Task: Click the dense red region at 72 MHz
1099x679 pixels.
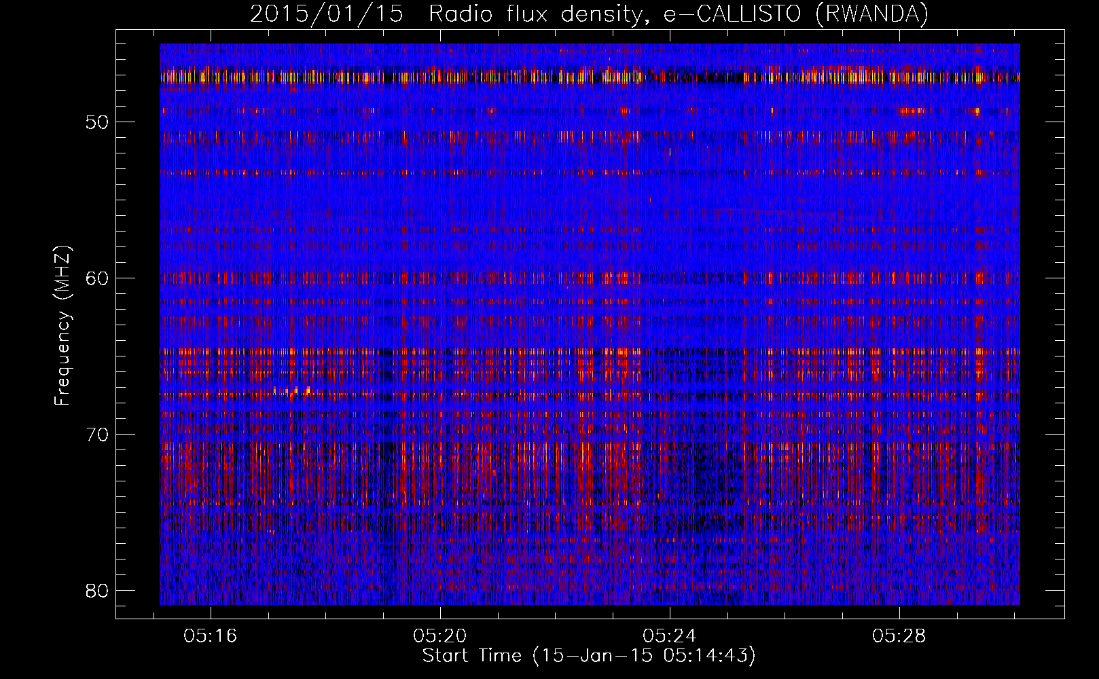Action: [475, 469]
